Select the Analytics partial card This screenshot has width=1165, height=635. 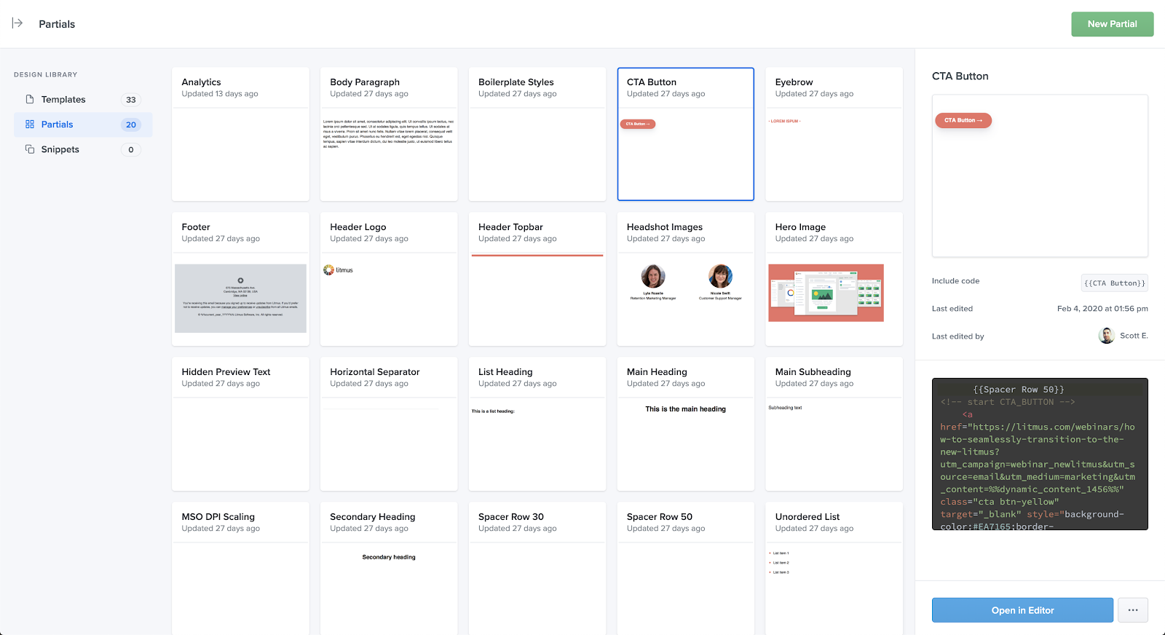[240, 134]
